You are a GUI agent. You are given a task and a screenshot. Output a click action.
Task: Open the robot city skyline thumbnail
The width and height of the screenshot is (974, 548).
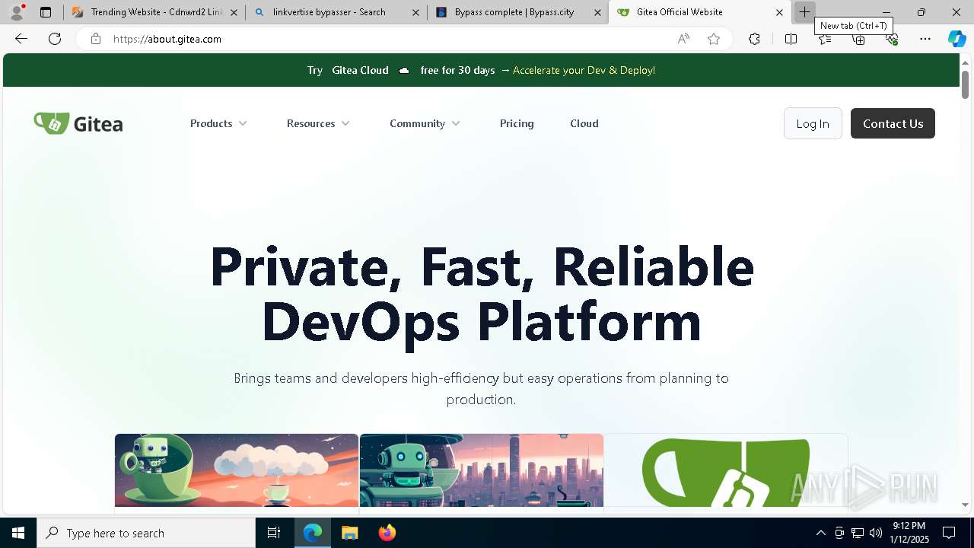(482, 470)
